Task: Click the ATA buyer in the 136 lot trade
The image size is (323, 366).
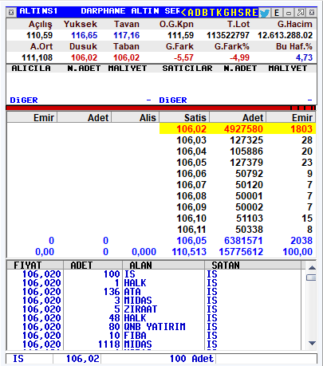Action: pos(132,292)
